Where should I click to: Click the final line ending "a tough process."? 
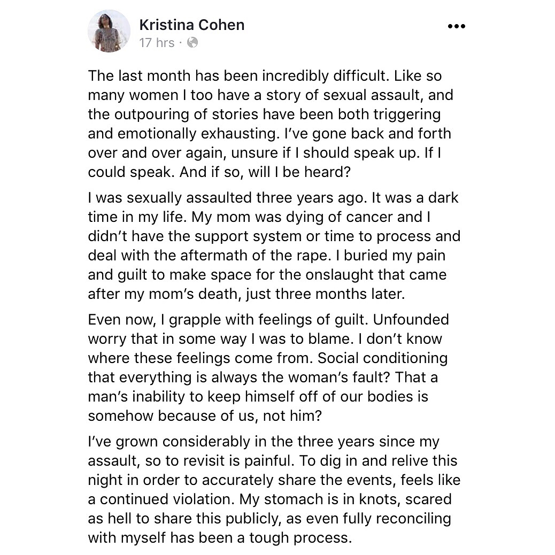point(220,538)
